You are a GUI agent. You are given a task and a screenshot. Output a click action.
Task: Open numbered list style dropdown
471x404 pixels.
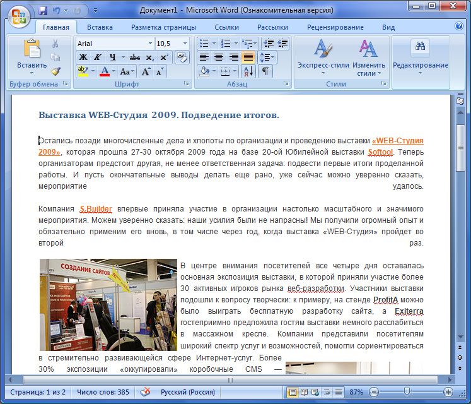click(x=236, y=44)
